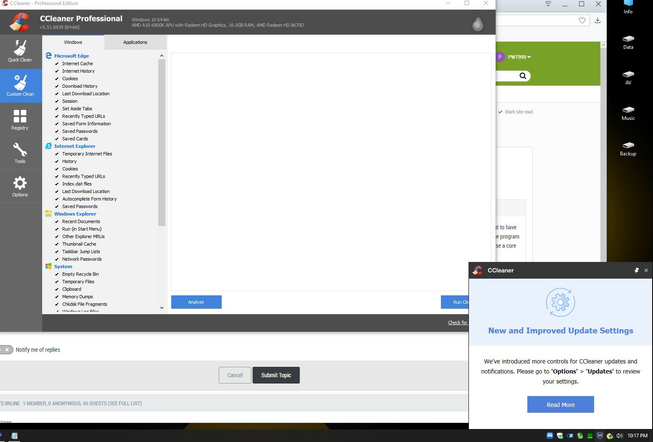Click Mark site read link
Viewport: 653px width, 442px height.
515,112
